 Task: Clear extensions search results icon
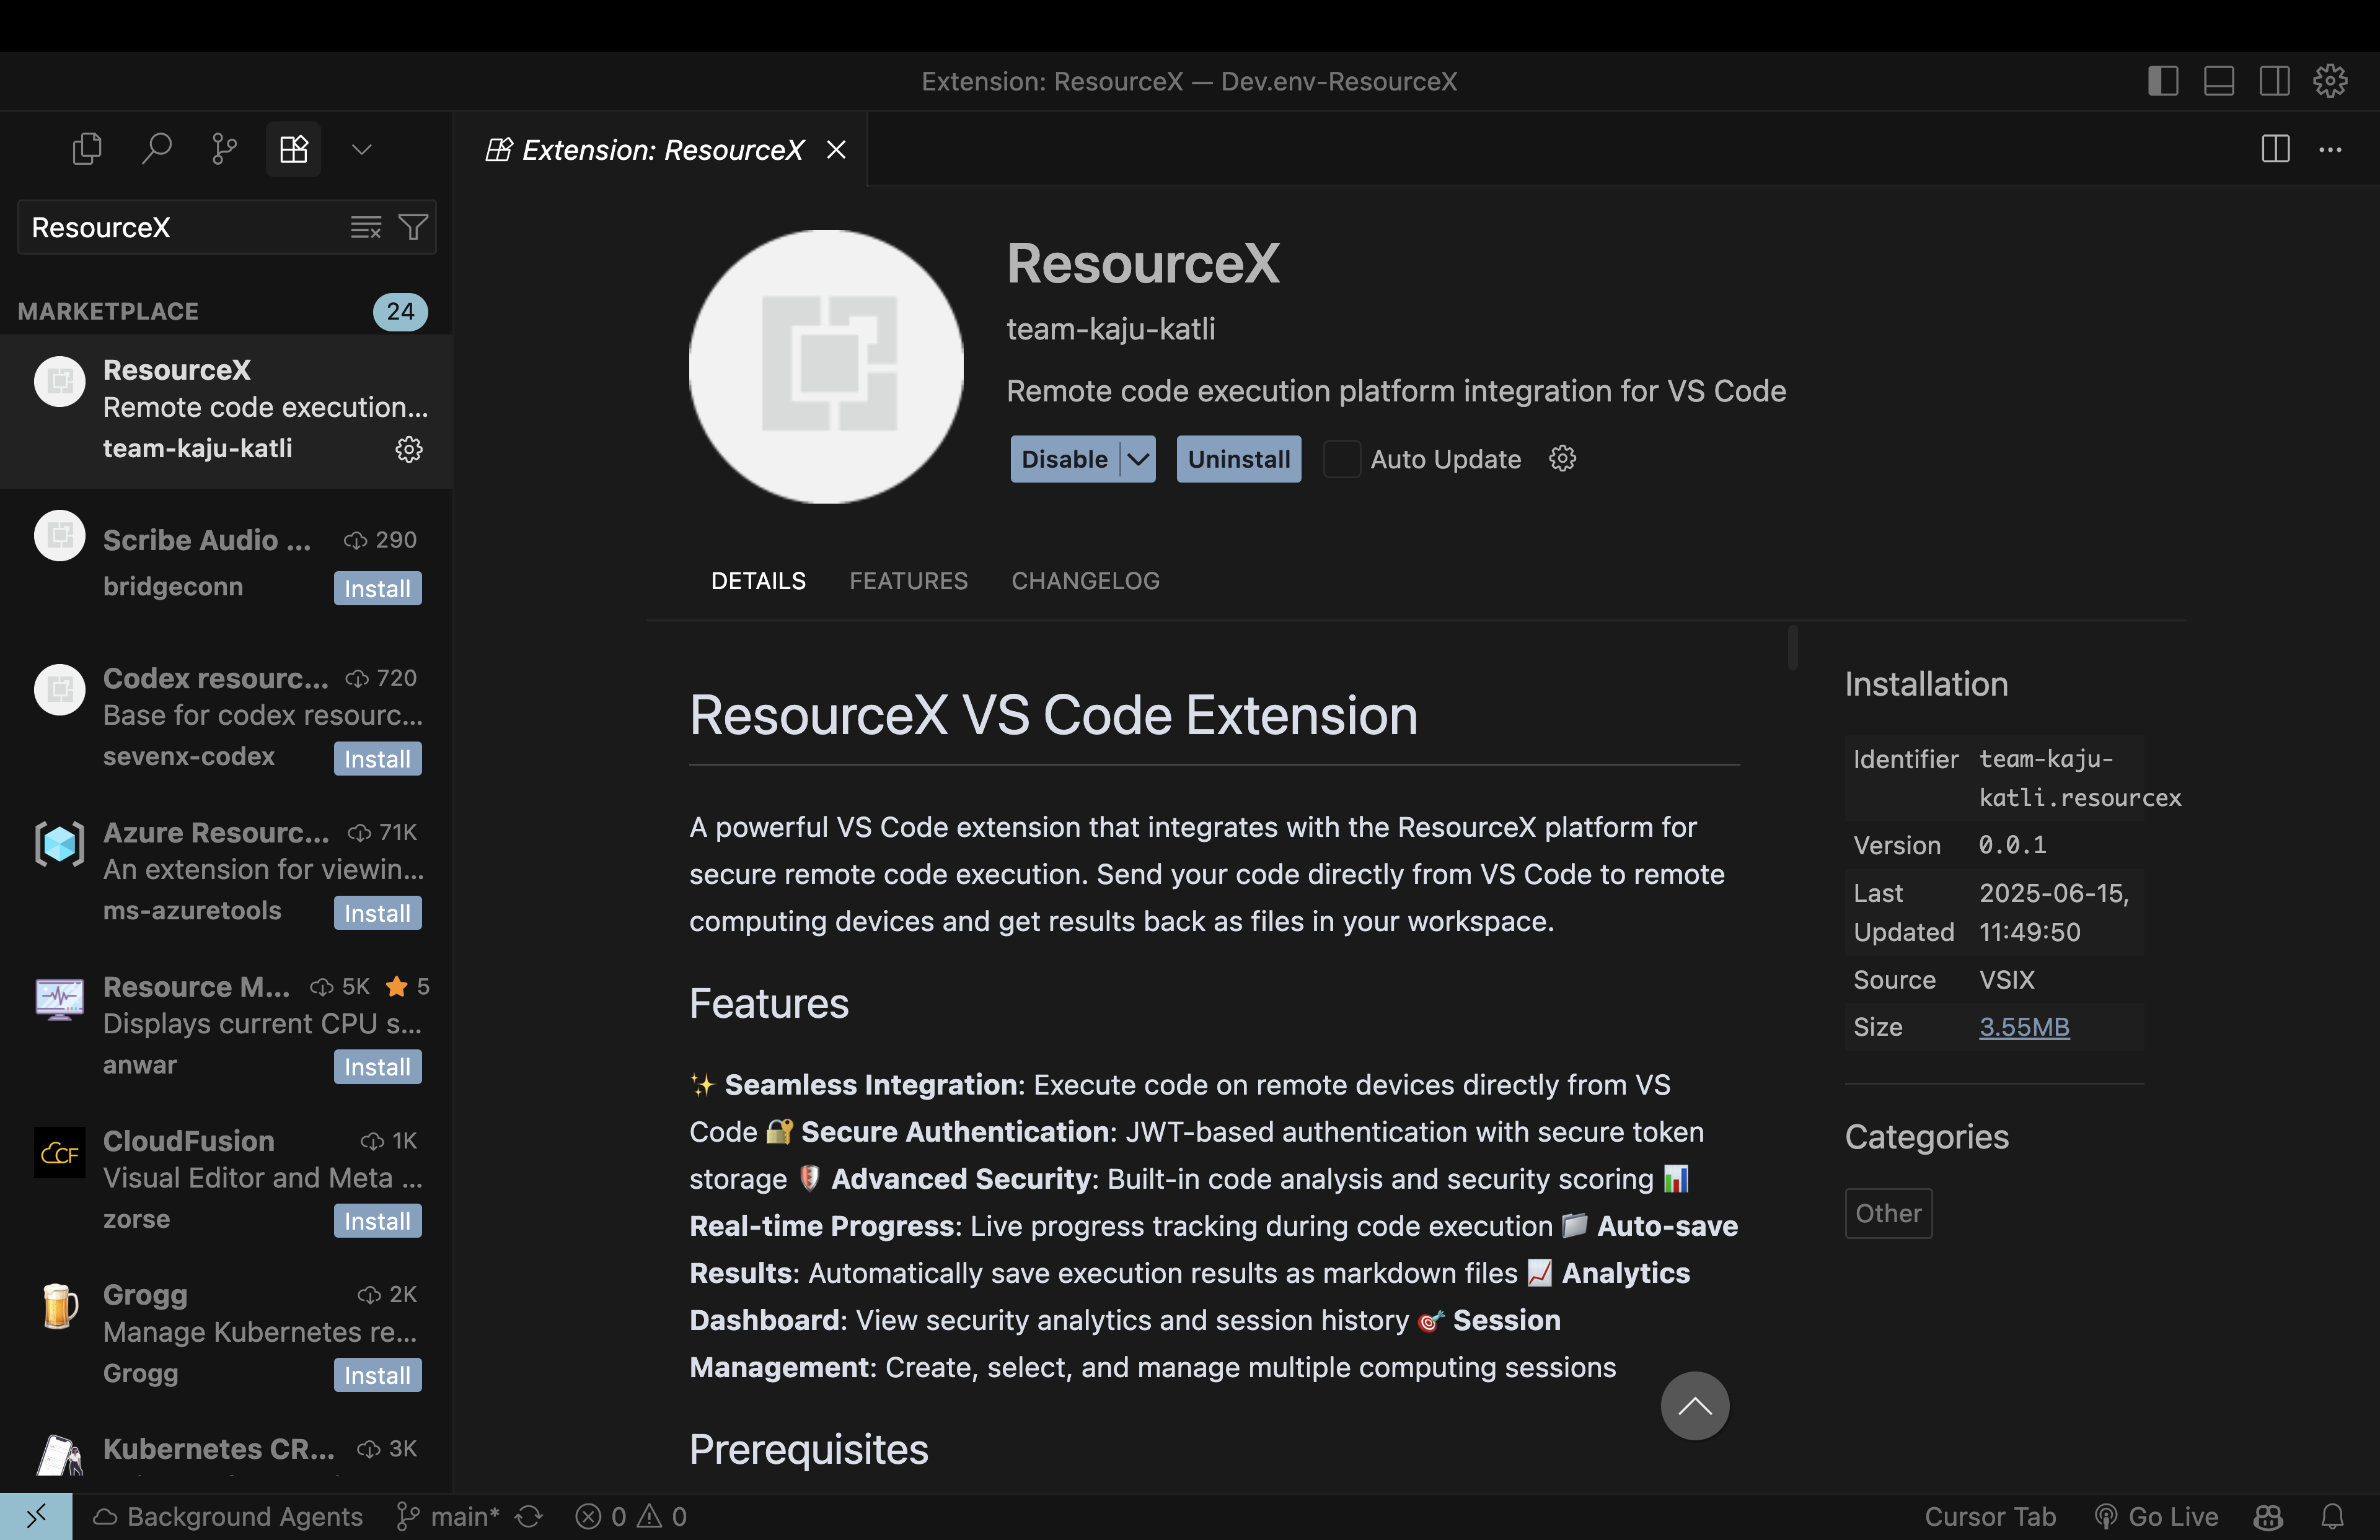coord(365,228)
